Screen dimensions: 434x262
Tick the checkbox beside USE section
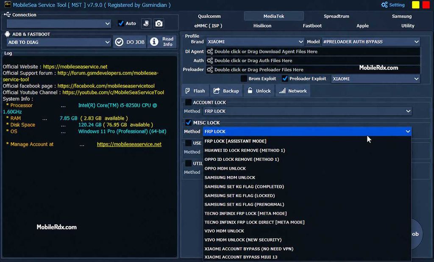click(x=188, y=143)
